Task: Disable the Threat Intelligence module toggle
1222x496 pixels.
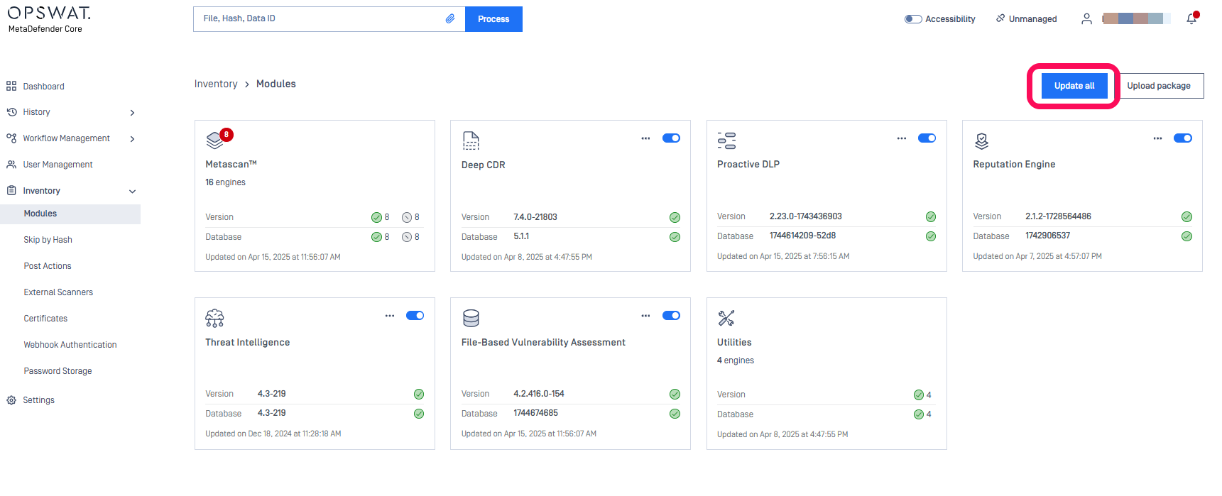Action: [415, 316]
